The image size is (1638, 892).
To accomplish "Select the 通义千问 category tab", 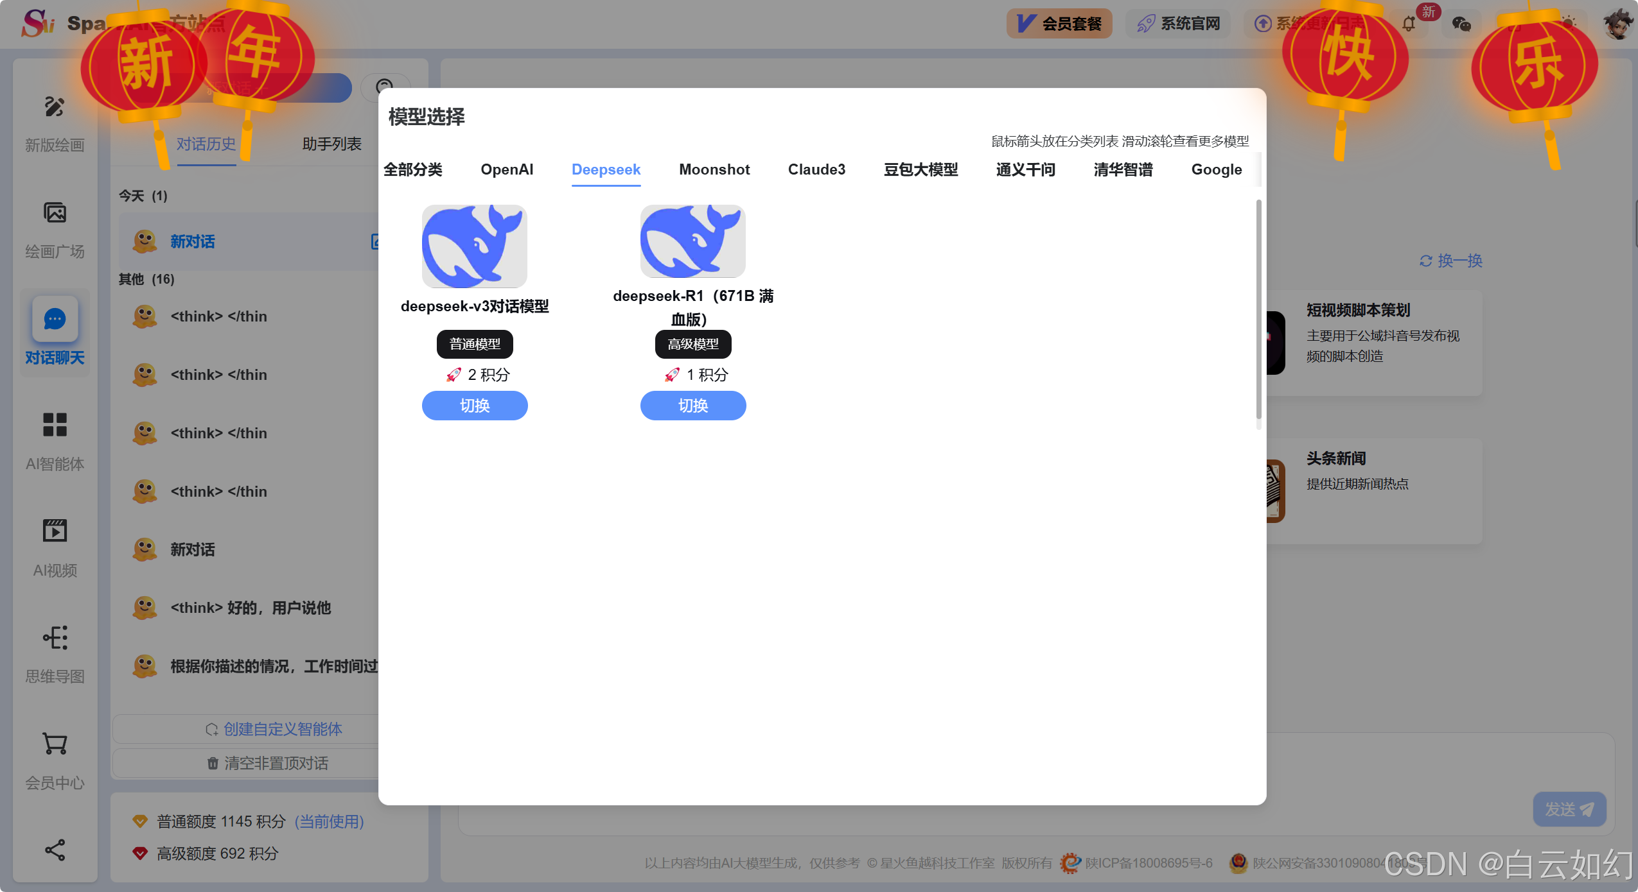I will 1025,169.
